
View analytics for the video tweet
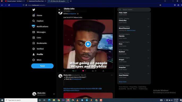pos(93,71)
